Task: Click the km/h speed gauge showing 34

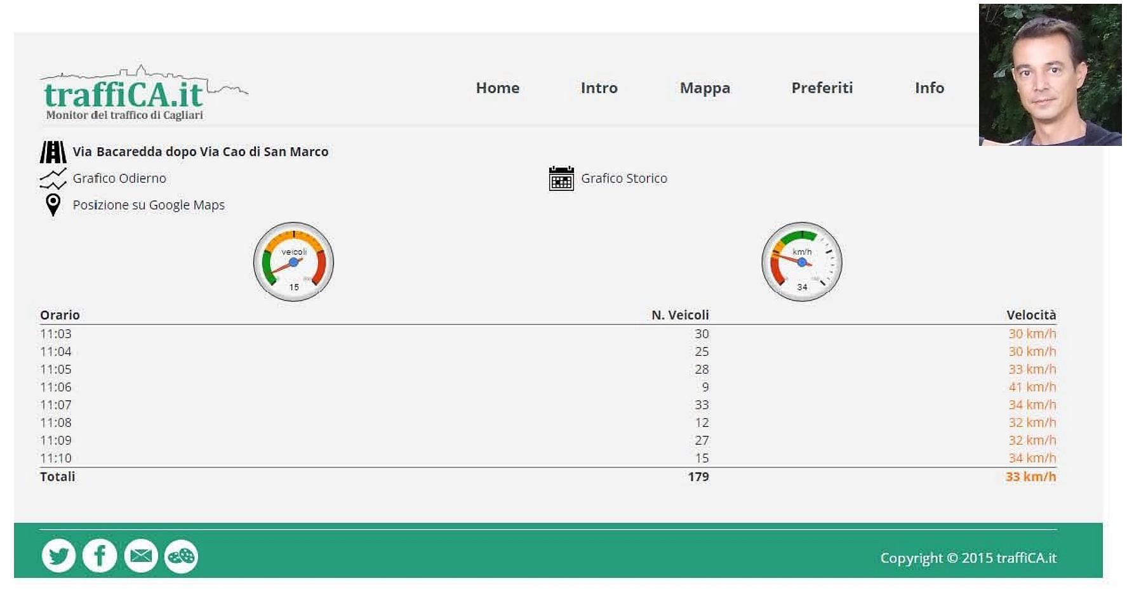Action: coord(802,262)
